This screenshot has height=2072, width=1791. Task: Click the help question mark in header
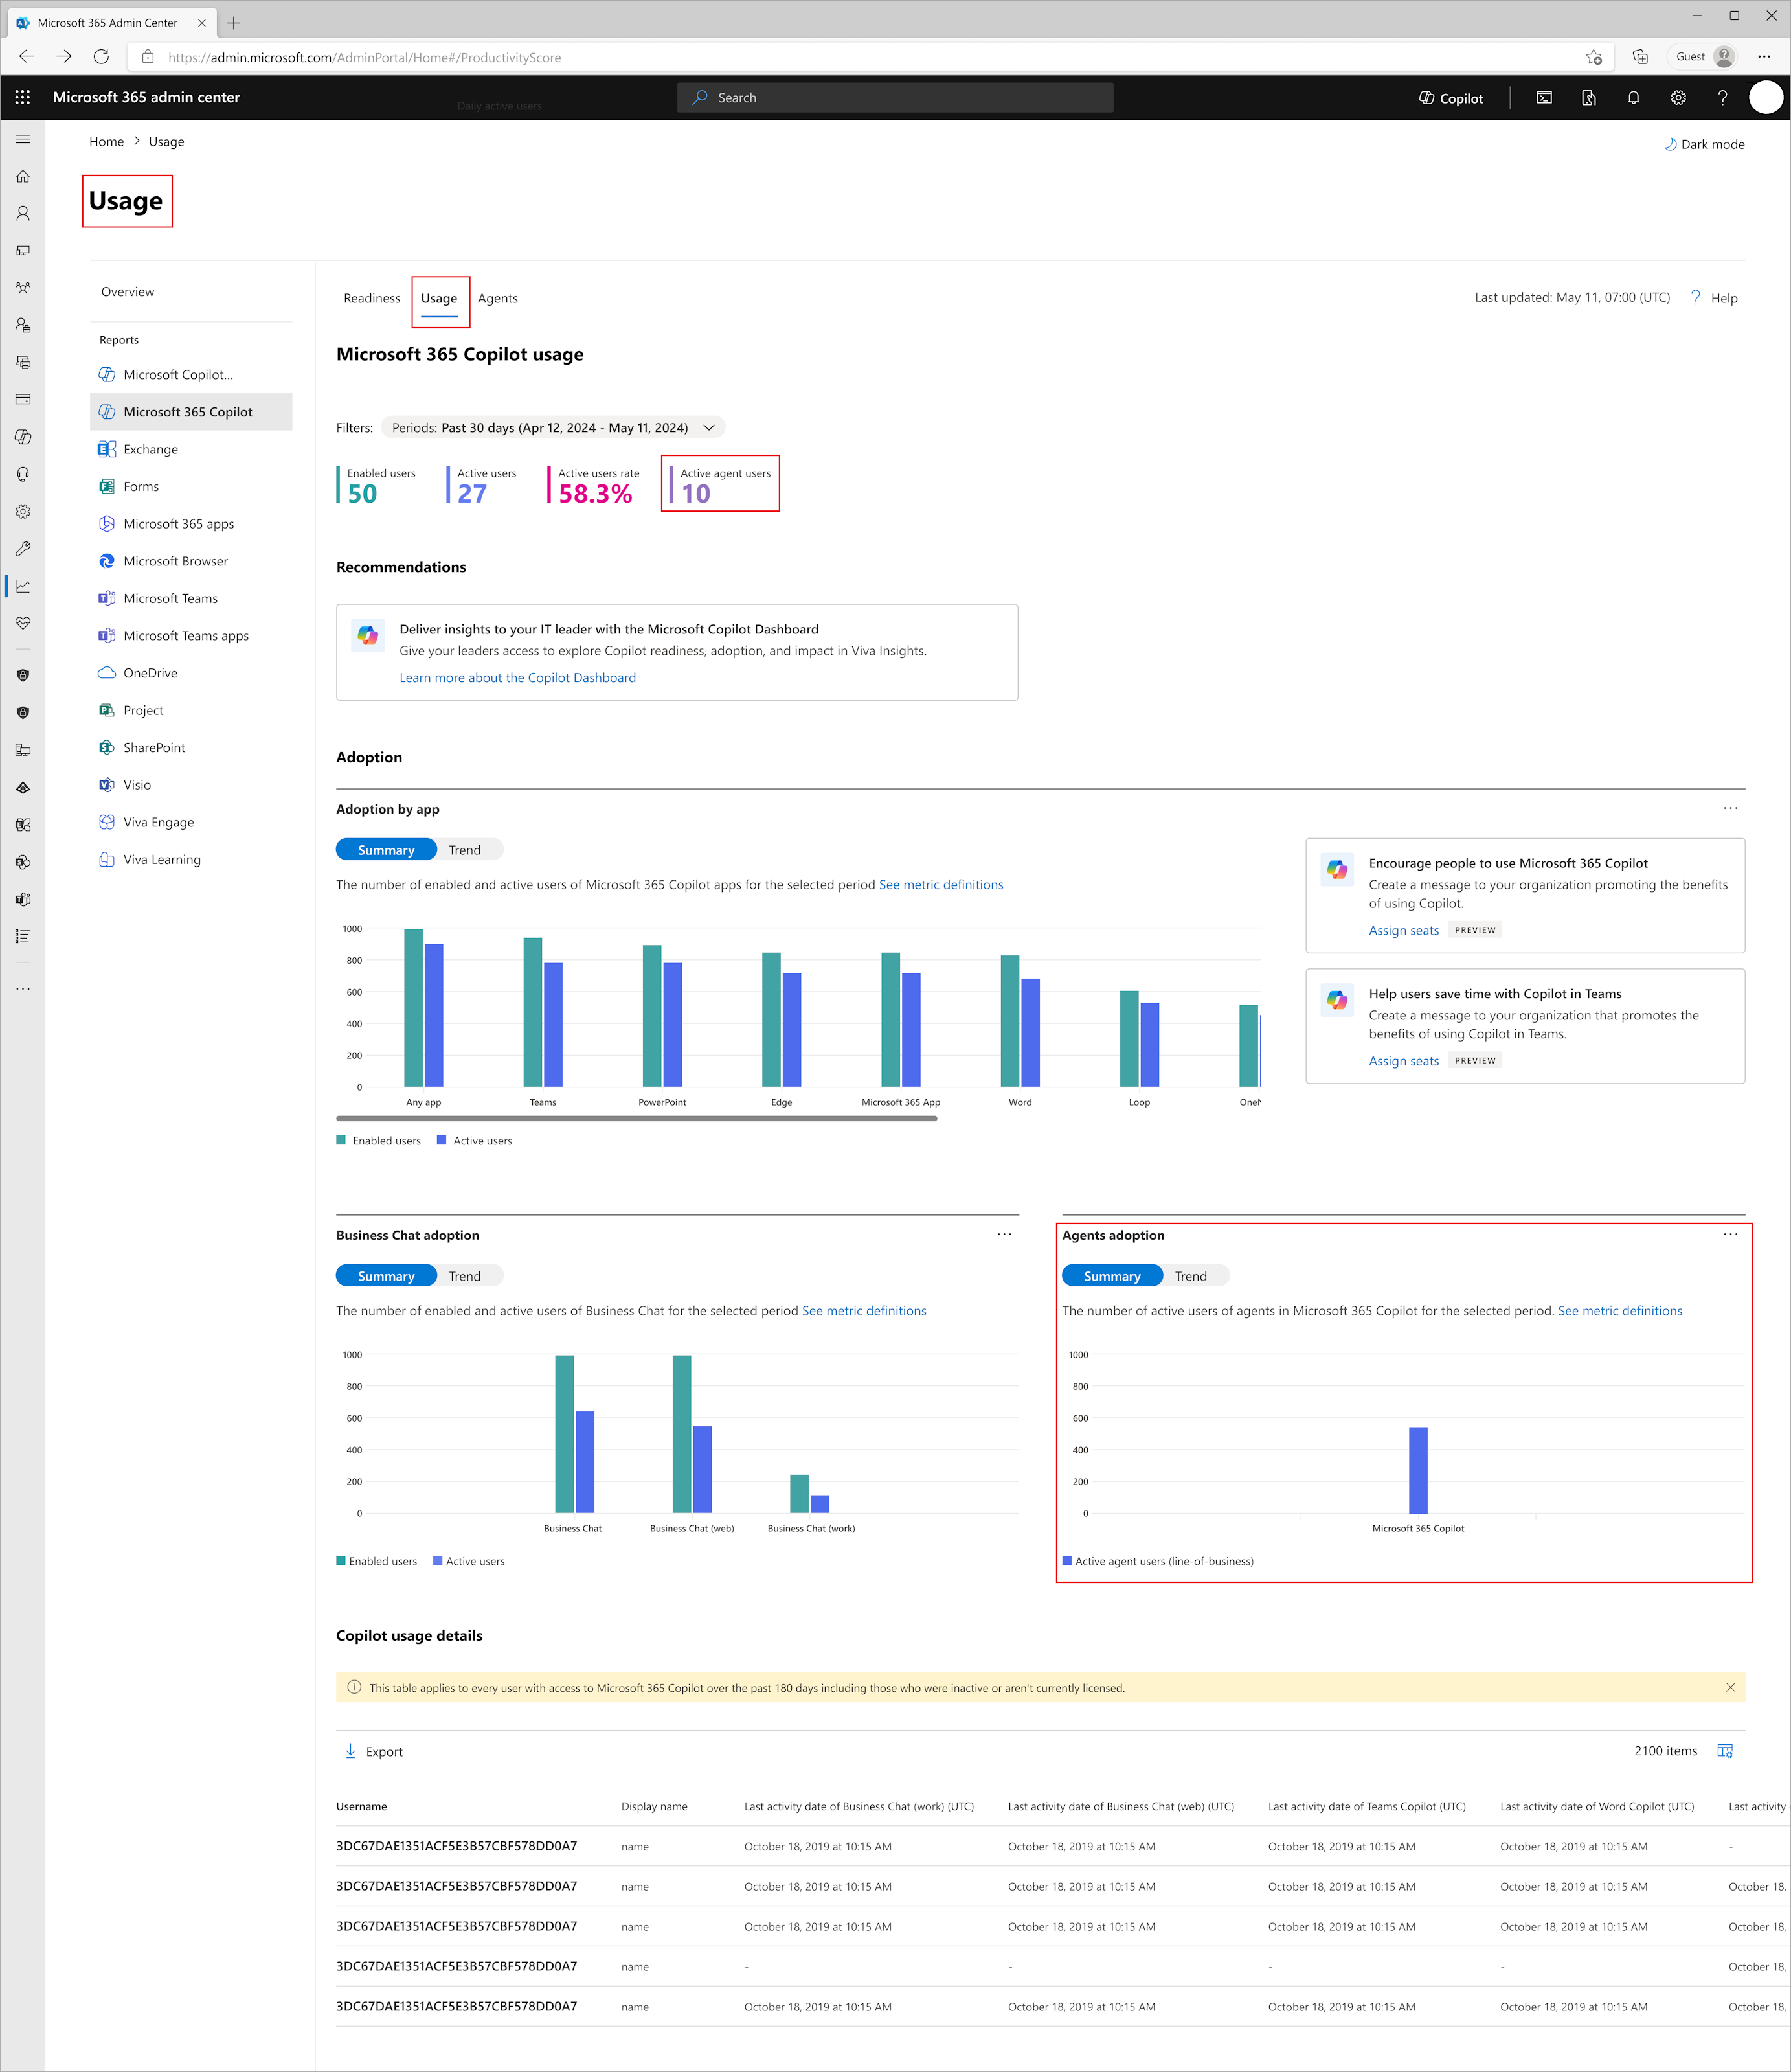pos(1722,98)
